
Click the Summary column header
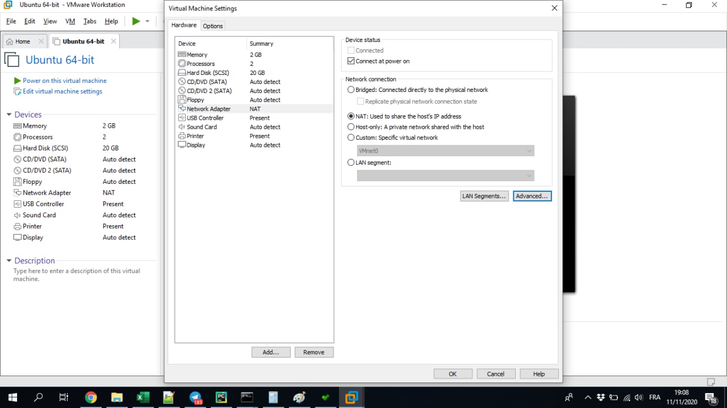click(x=290, y=44)
